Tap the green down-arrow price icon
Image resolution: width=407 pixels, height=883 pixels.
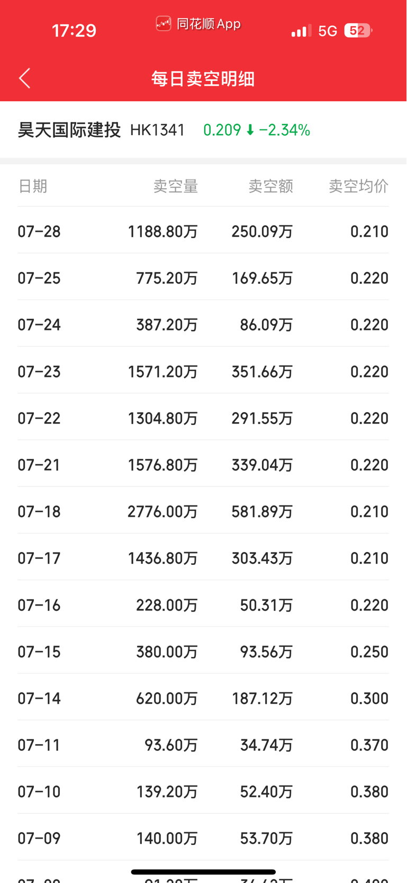coord(250,130)
